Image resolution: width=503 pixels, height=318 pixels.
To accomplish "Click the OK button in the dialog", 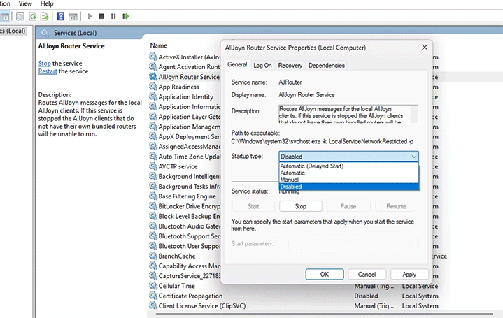I will 325,275.
